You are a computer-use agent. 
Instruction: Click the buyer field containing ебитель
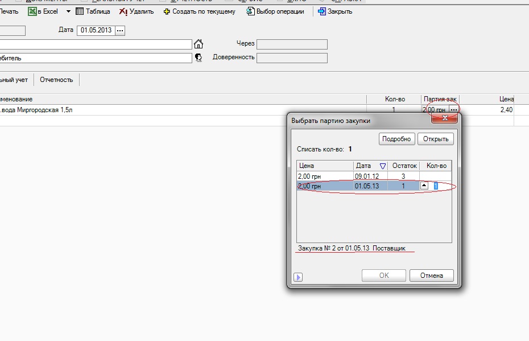pyautogui.click(x=96, y=58)
